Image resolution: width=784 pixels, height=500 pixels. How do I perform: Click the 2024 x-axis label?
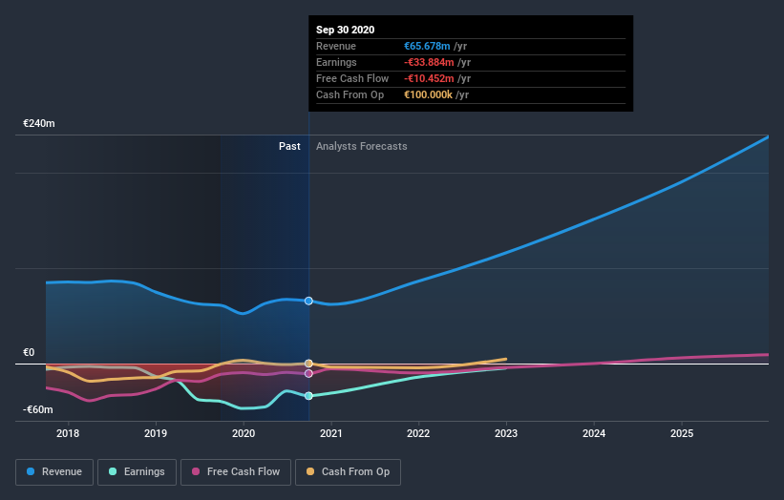point(594,433)
